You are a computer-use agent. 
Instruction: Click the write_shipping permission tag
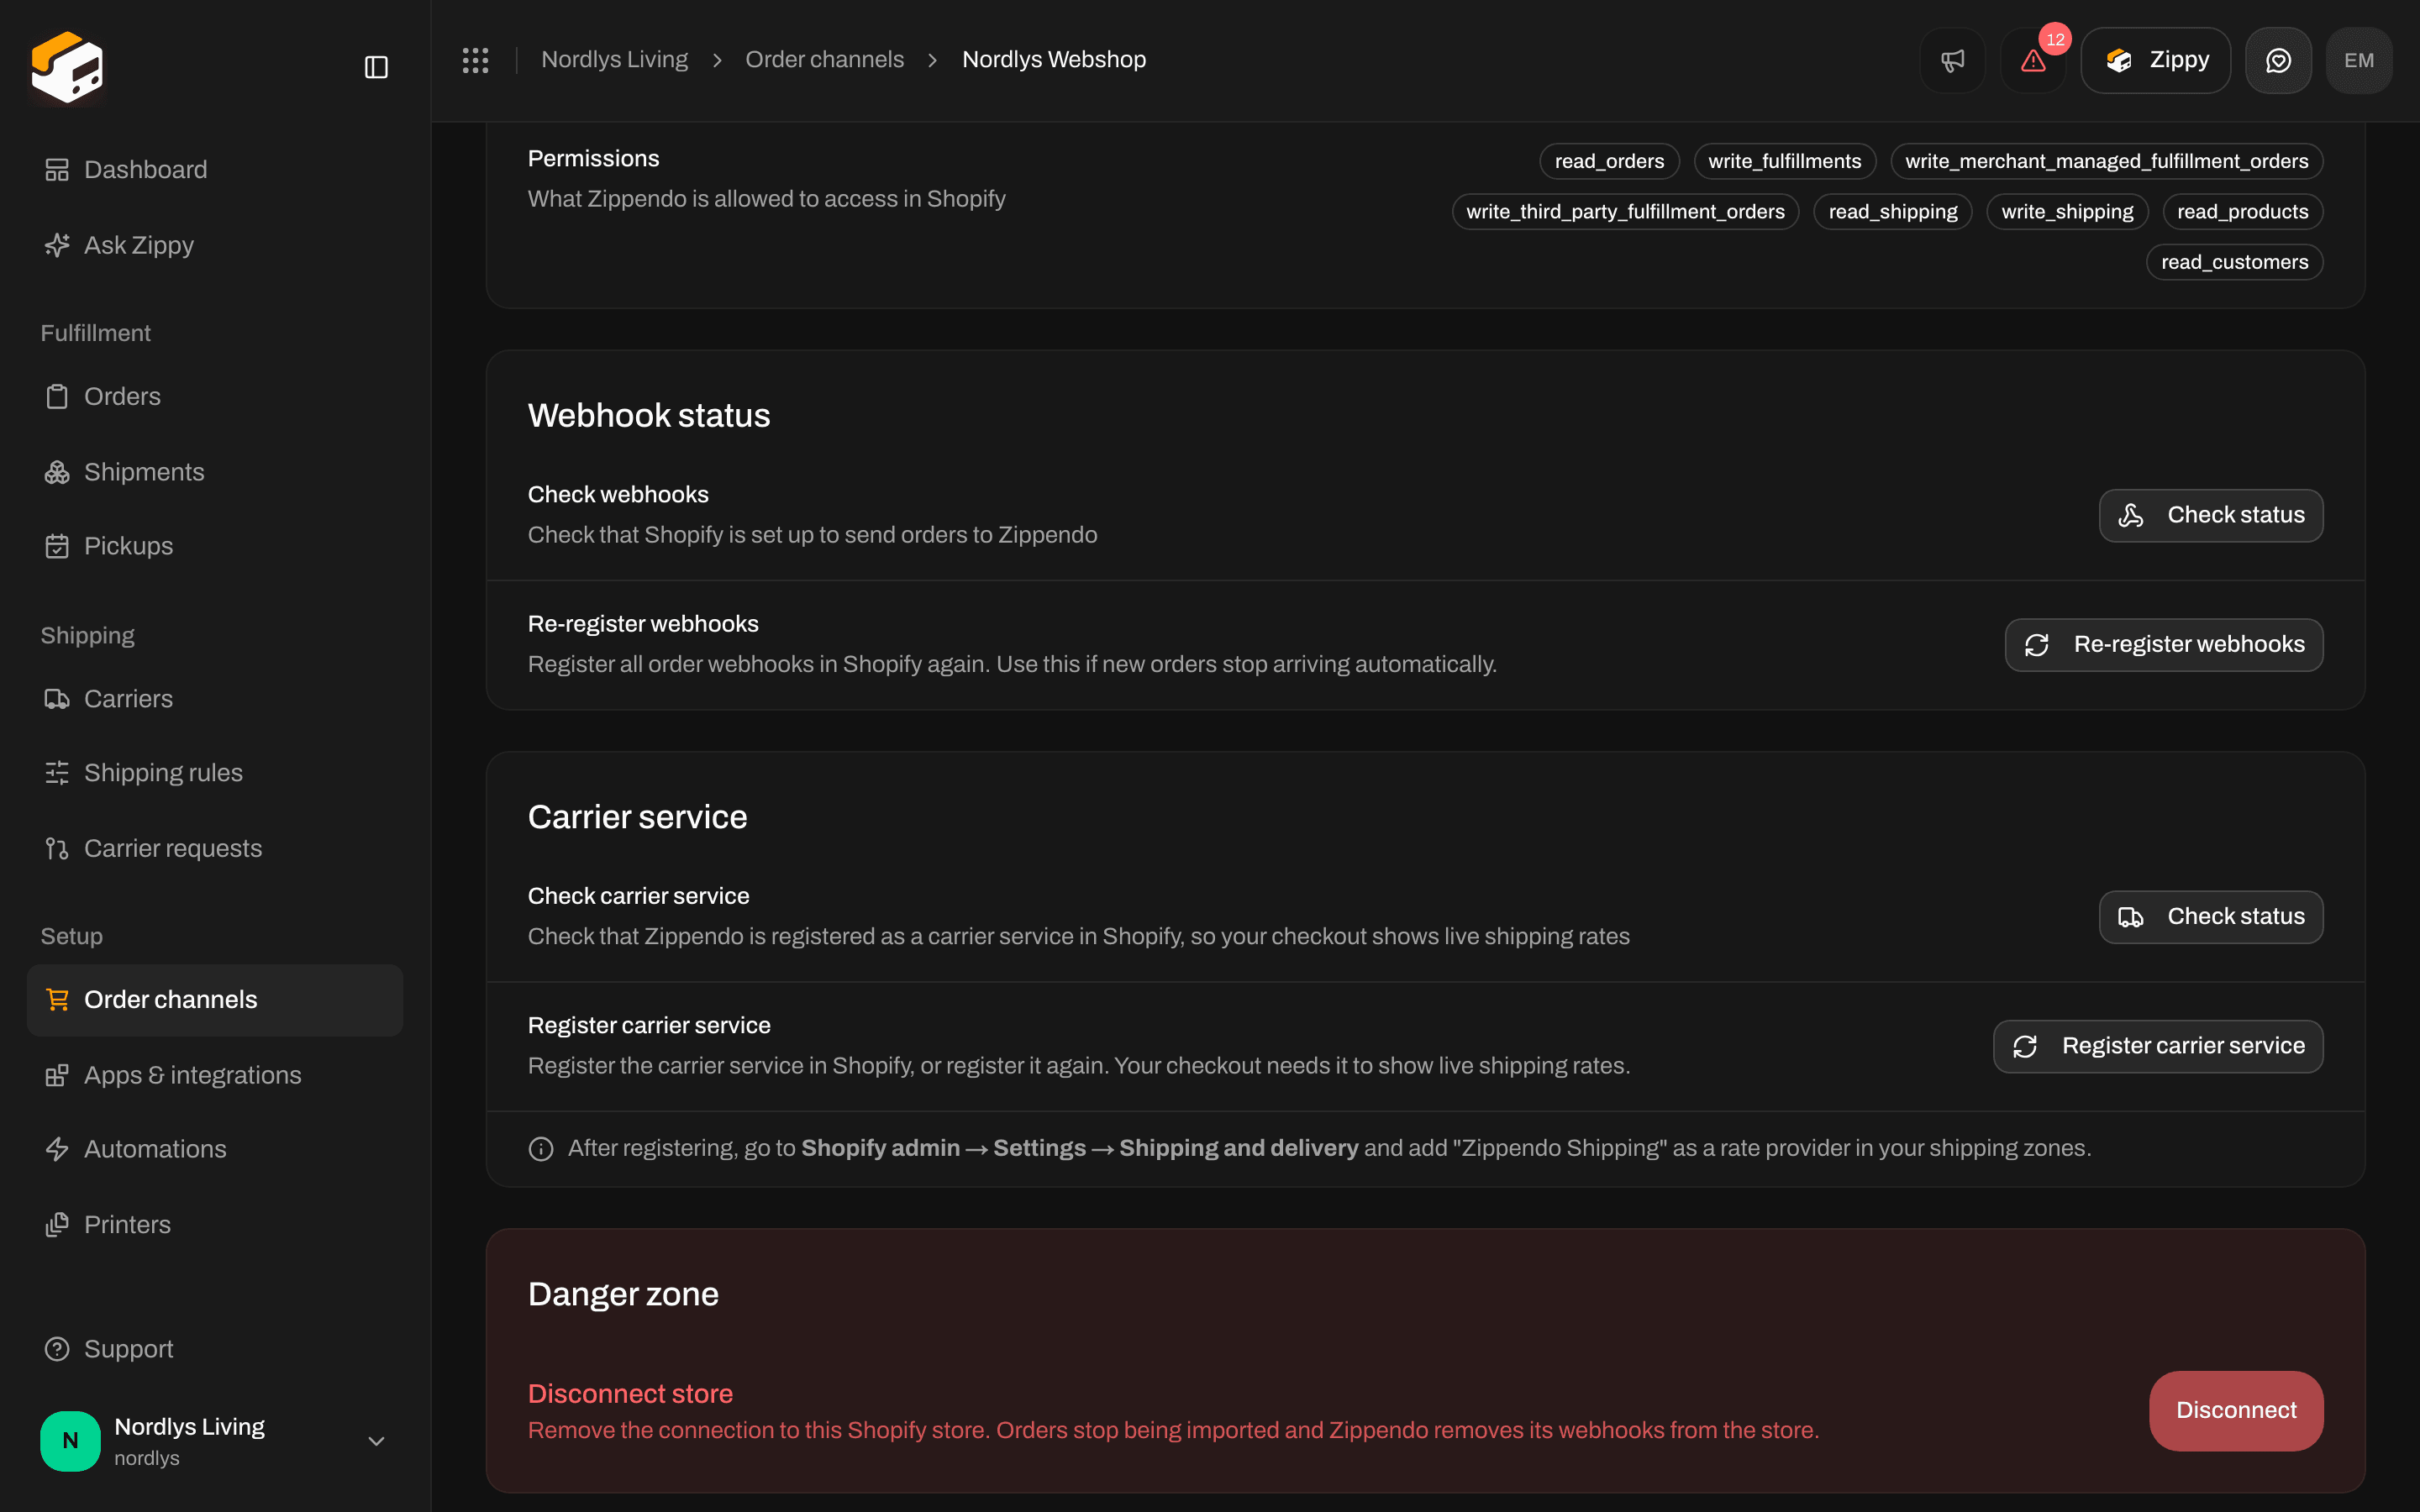[2067, 212]
